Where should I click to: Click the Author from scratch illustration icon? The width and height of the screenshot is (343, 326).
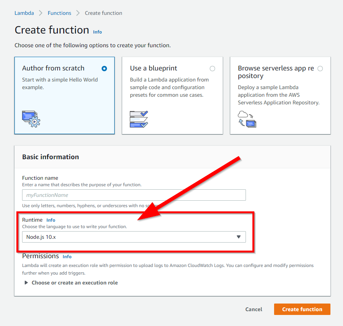click(x=30, y=119)
